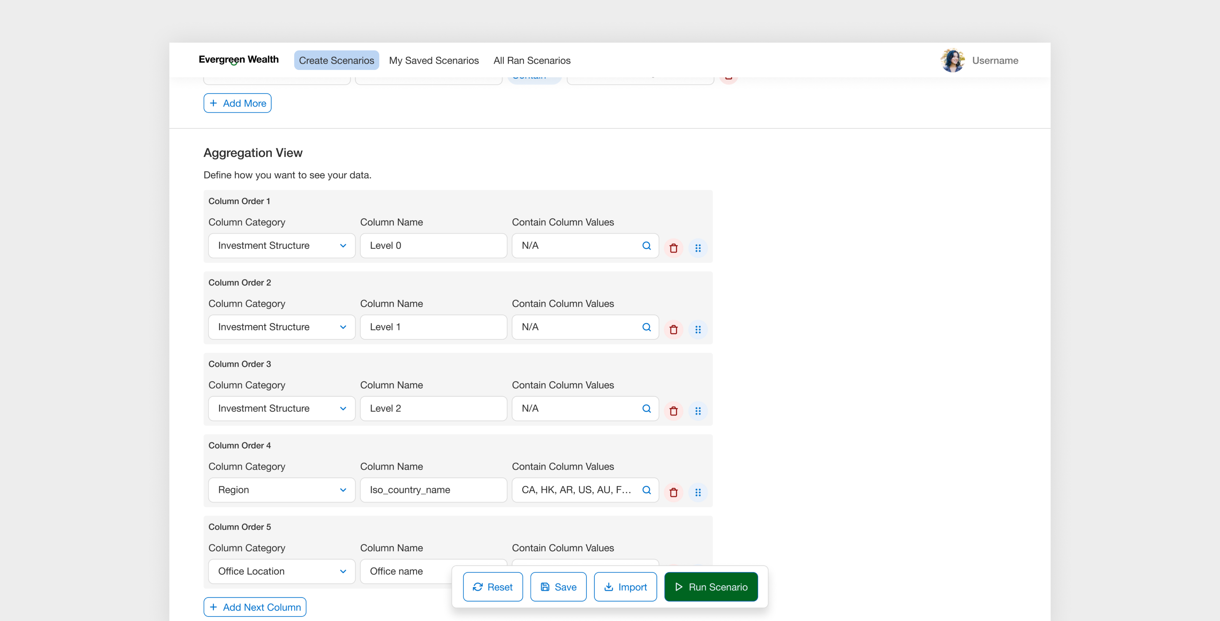
Task: Grab drag handle for Iso_country_name row
Action: click(x=698, y=492)
